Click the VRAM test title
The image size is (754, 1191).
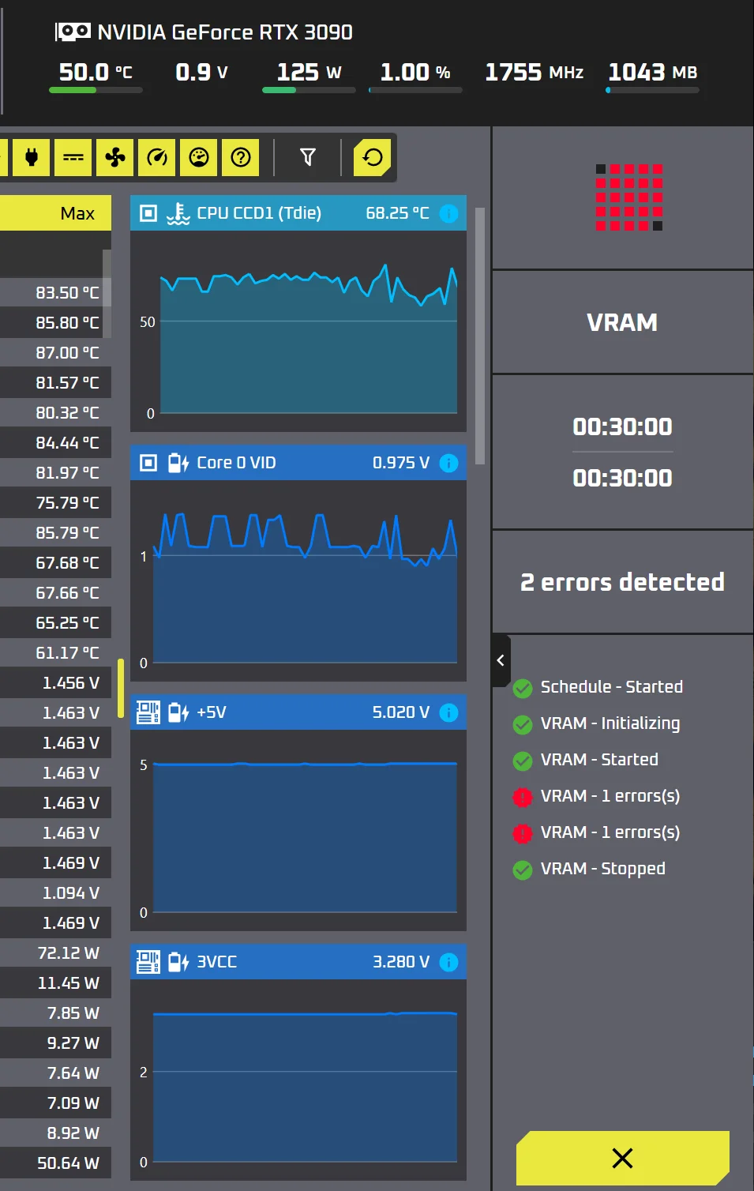[x=622, y=322]
